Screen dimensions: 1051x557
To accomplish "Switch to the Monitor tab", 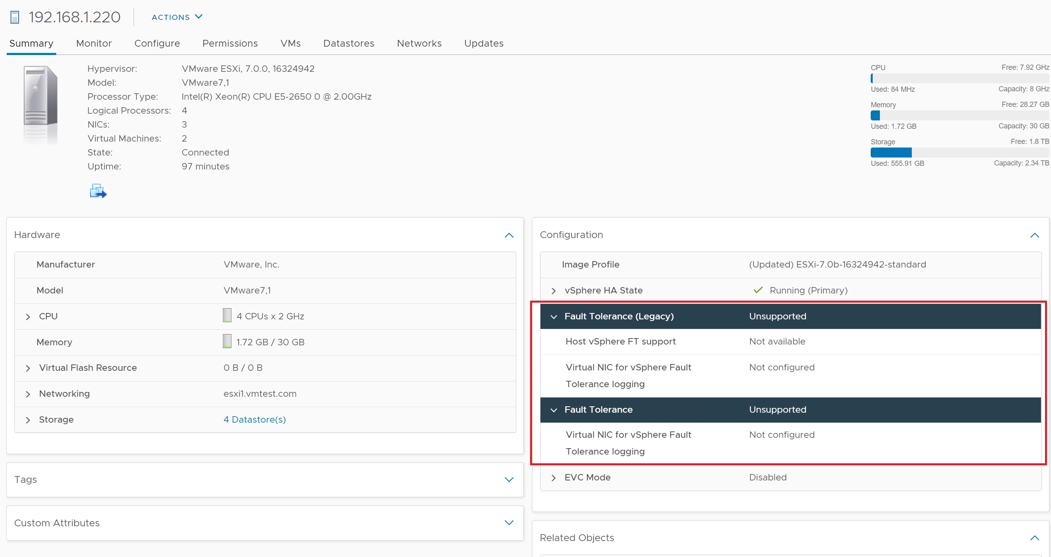I will click(x=94, y=43).
